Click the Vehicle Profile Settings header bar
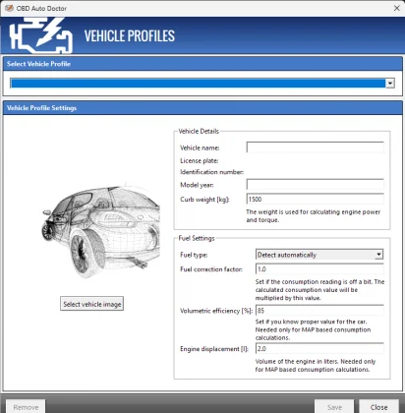This screenshot has height=413, width=405. pos(202,108)
